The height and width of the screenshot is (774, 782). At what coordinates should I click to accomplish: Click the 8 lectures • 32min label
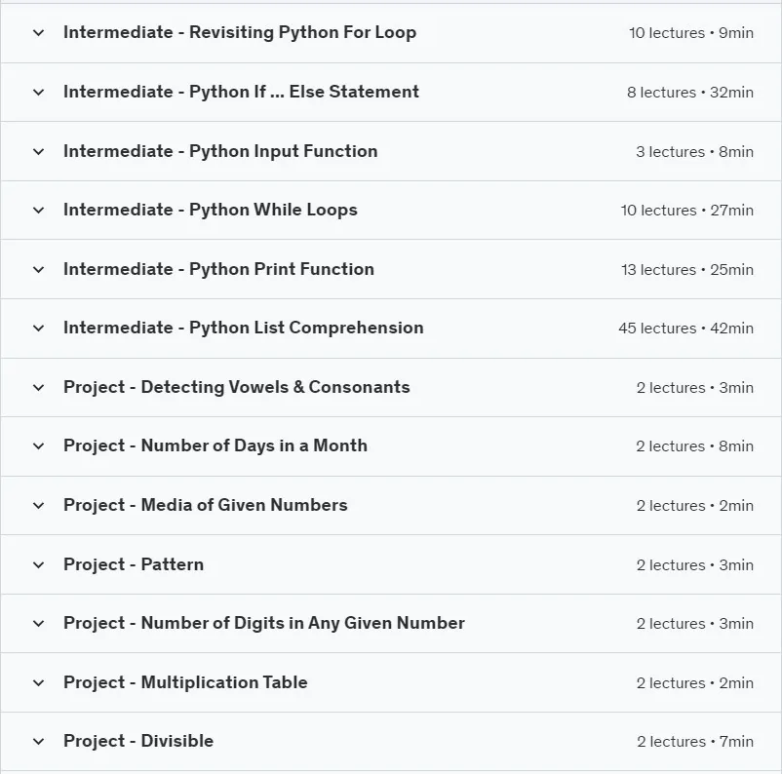(690, 93)
